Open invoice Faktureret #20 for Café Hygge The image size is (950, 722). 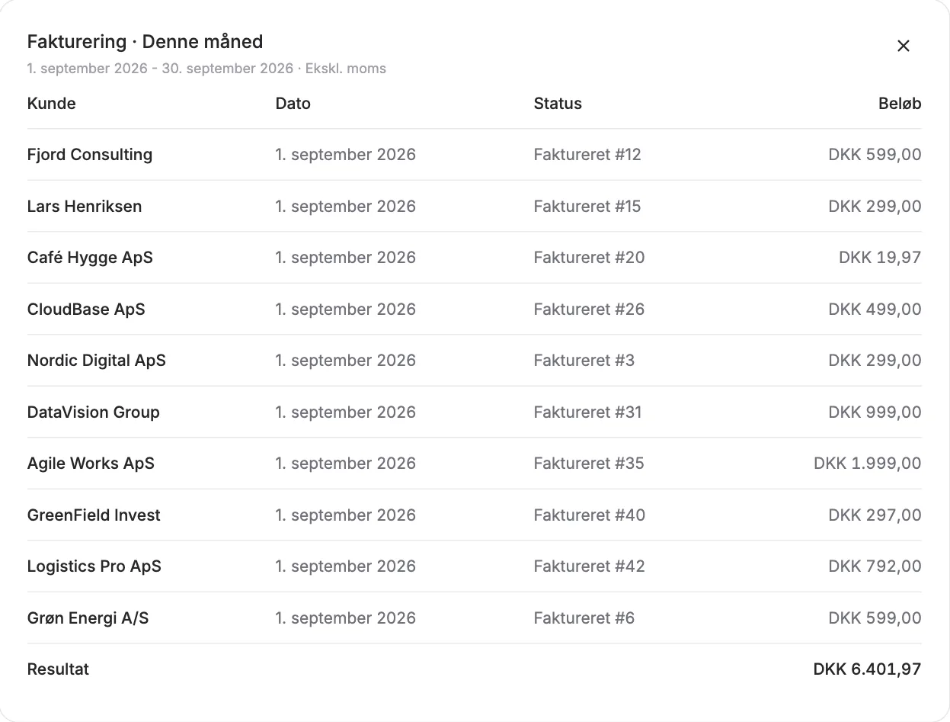pyautogui.click(x=589, y=258)
